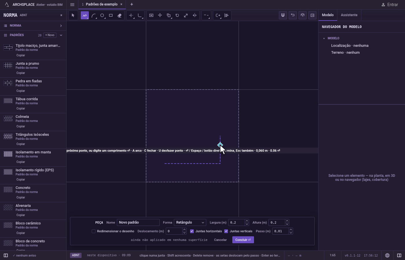
Task: Click the Concluir button
Action: 243,240
